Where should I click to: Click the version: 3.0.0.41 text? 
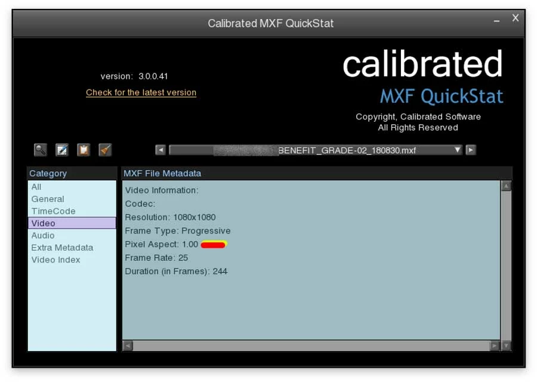(134, 76)
